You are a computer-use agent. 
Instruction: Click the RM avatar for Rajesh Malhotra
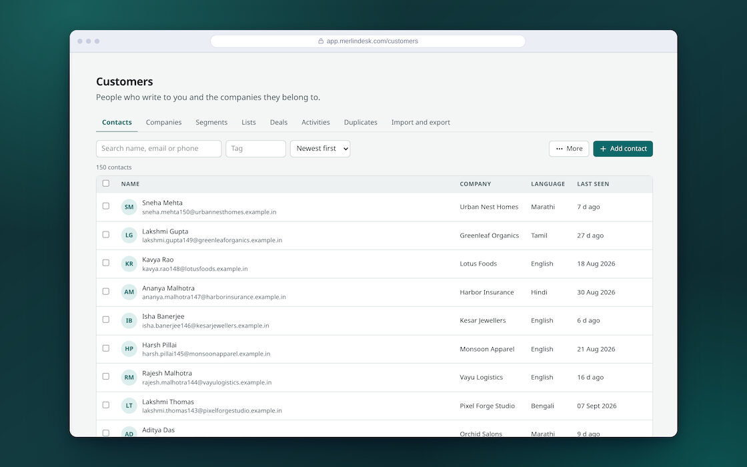click(x=129, y=378)
